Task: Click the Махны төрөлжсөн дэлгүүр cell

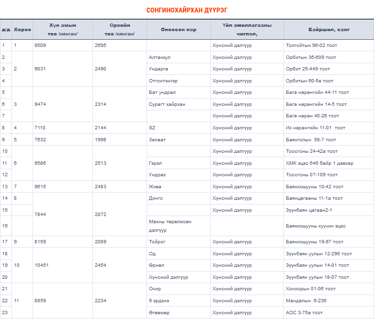Action: tap(168, 226)
